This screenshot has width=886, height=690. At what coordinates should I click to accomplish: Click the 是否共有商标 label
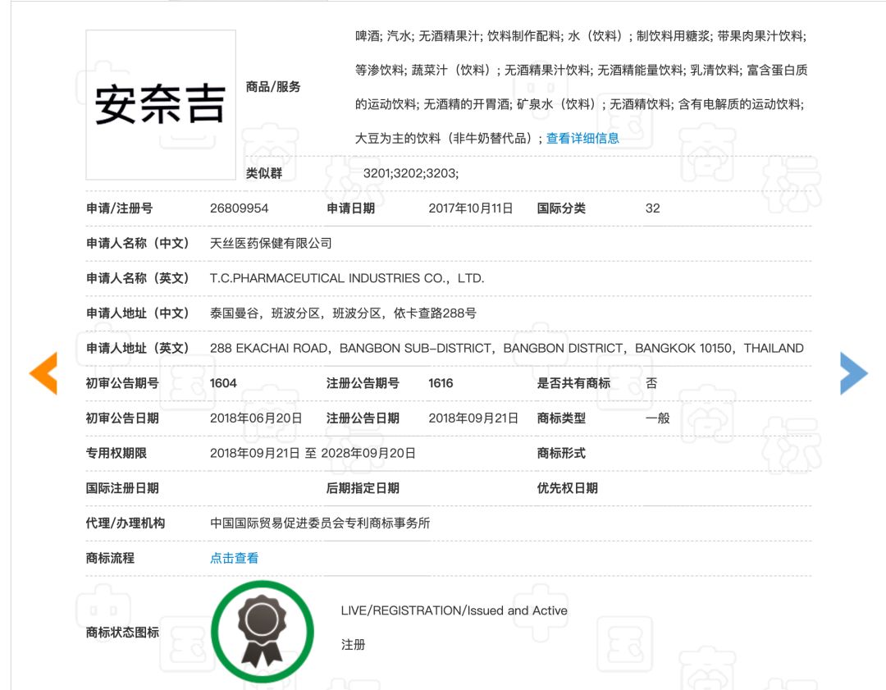point(573,383)
